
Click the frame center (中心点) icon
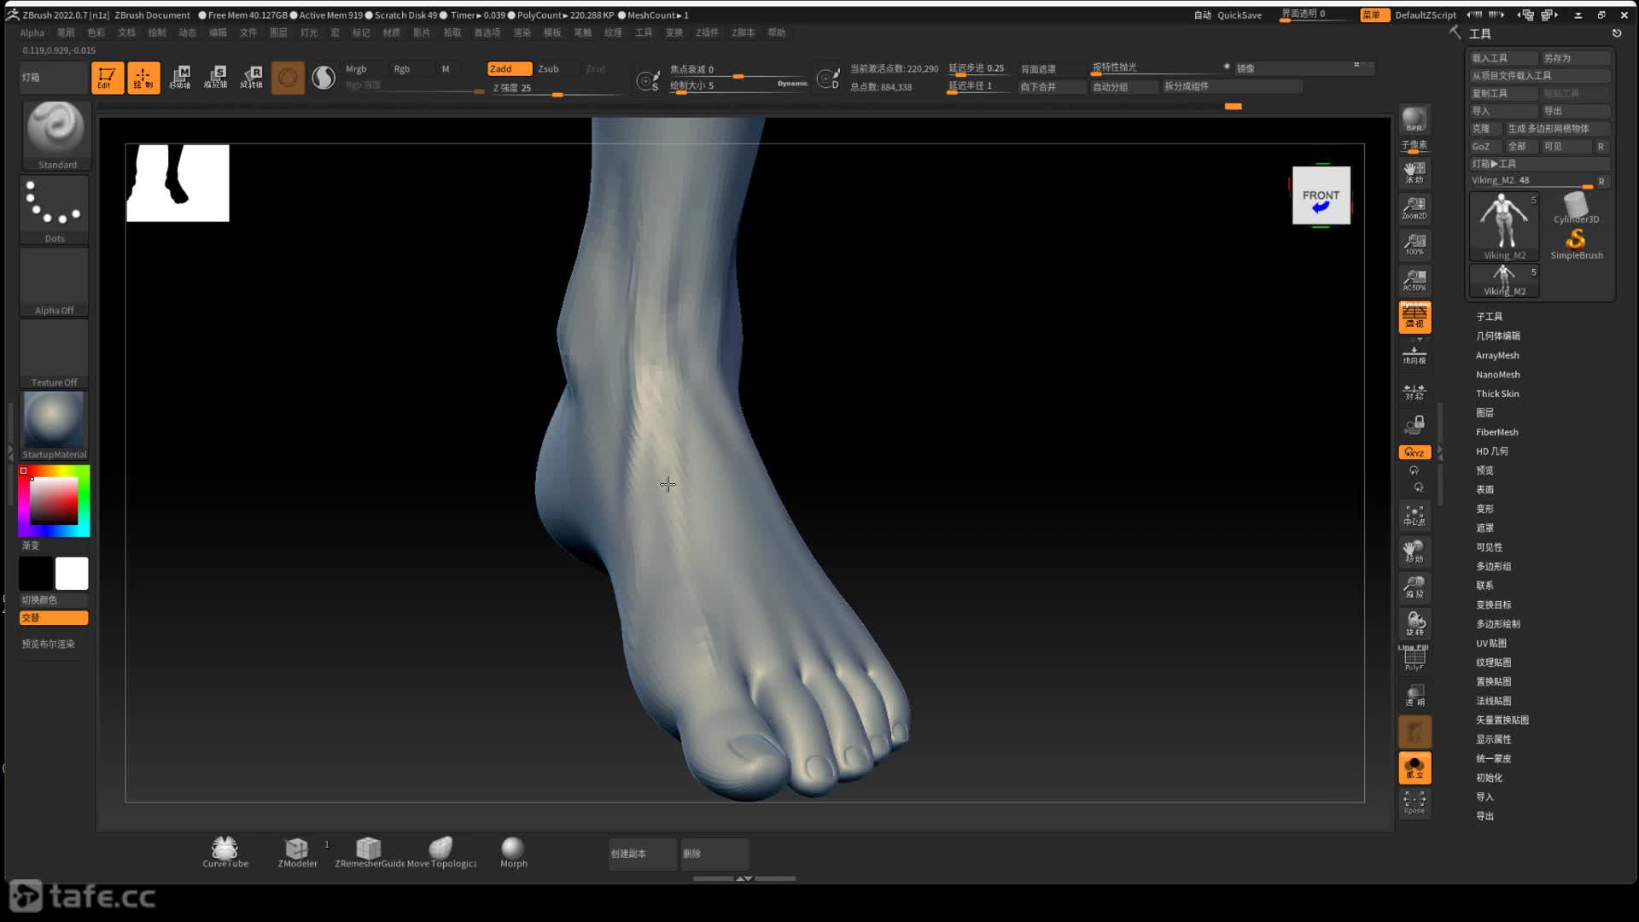1414,516
